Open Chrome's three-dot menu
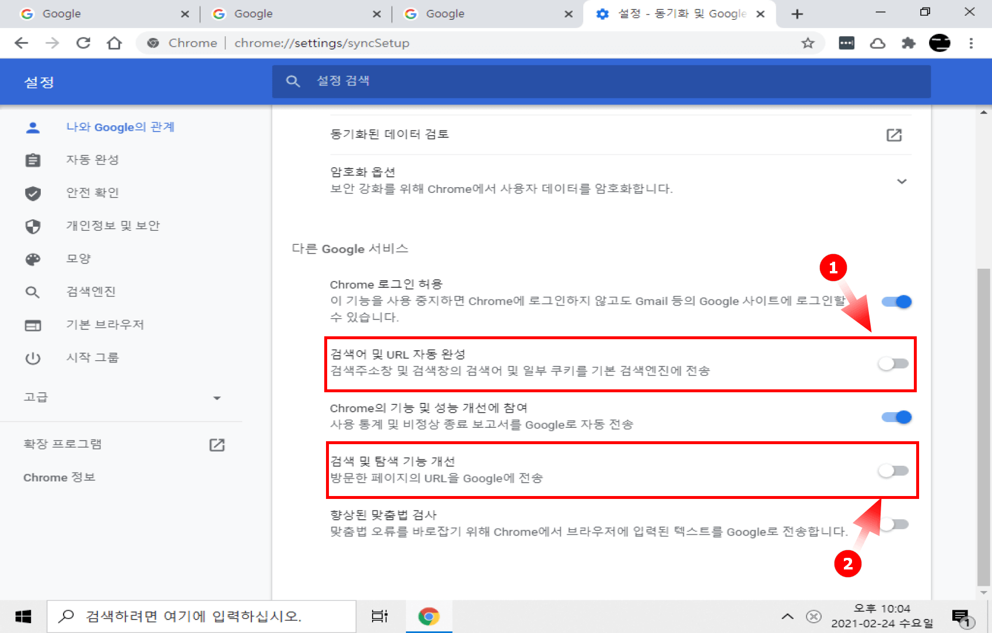The image size is (992, 633). [x=971, y=43]
